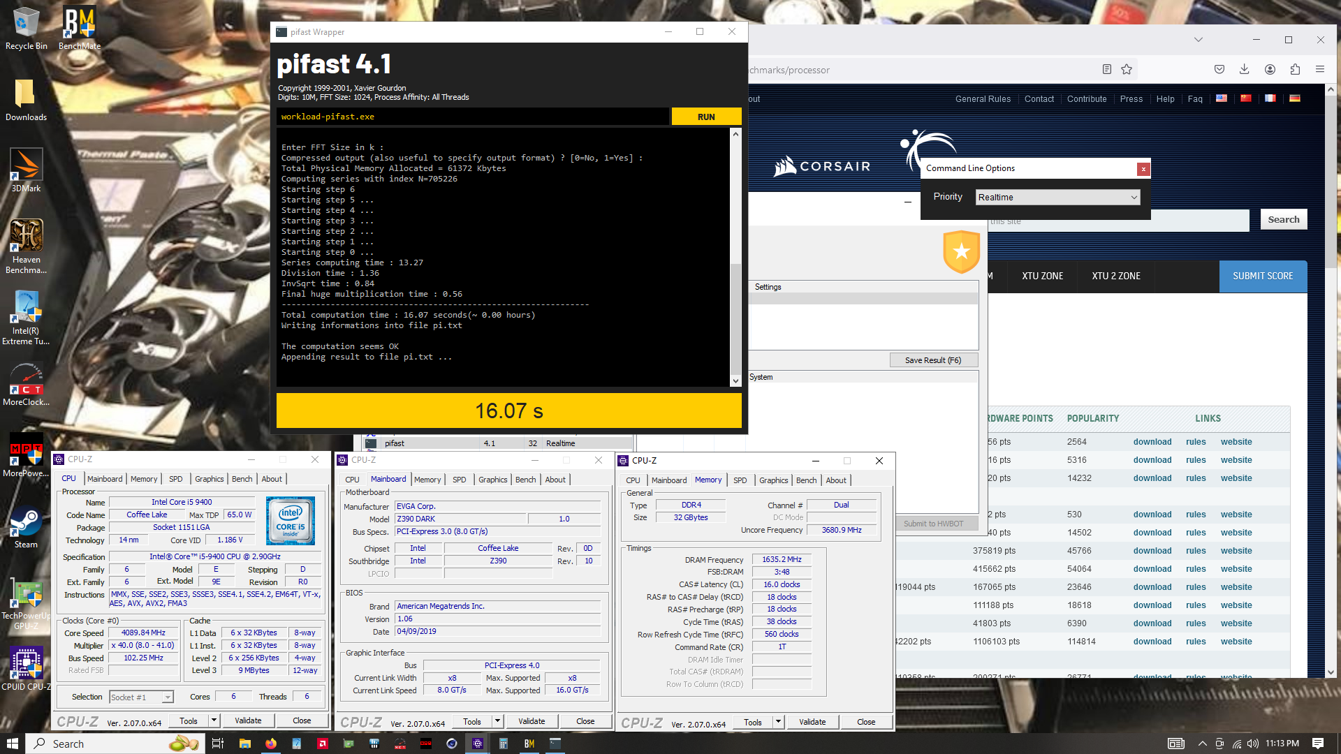Launch the BenchMate desktop shortcut
1341x754 pixels.
pos(79,29)
